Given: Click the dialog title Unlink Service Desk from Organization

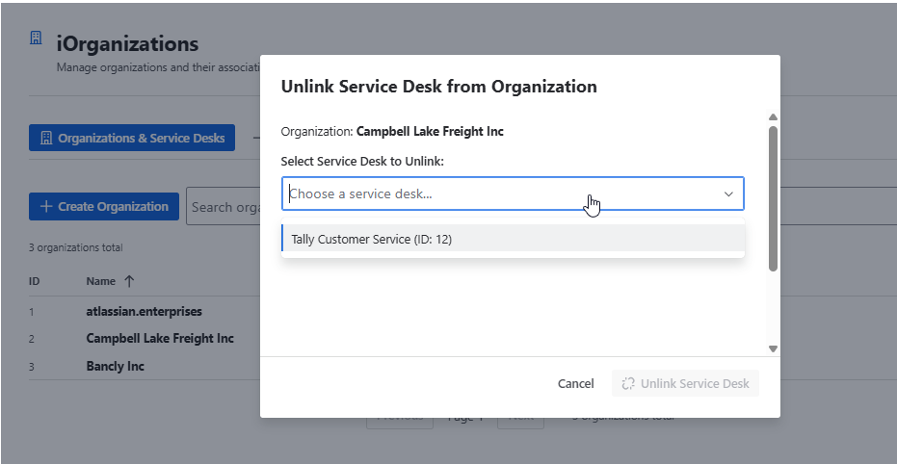Looking at the screenshot, I should point(438,87).
